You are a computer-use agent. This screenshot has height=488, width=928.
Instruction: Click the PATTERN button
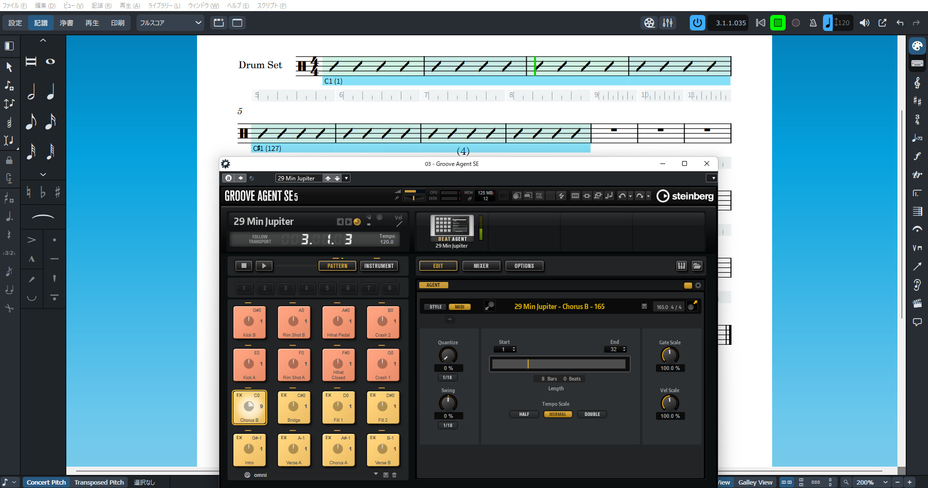click(337, 266)
